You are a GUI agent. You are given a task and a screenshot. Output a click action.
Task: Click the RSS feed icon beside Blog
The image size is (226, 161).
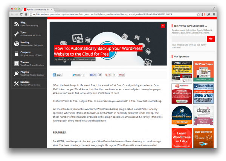[x=17, y=24]
